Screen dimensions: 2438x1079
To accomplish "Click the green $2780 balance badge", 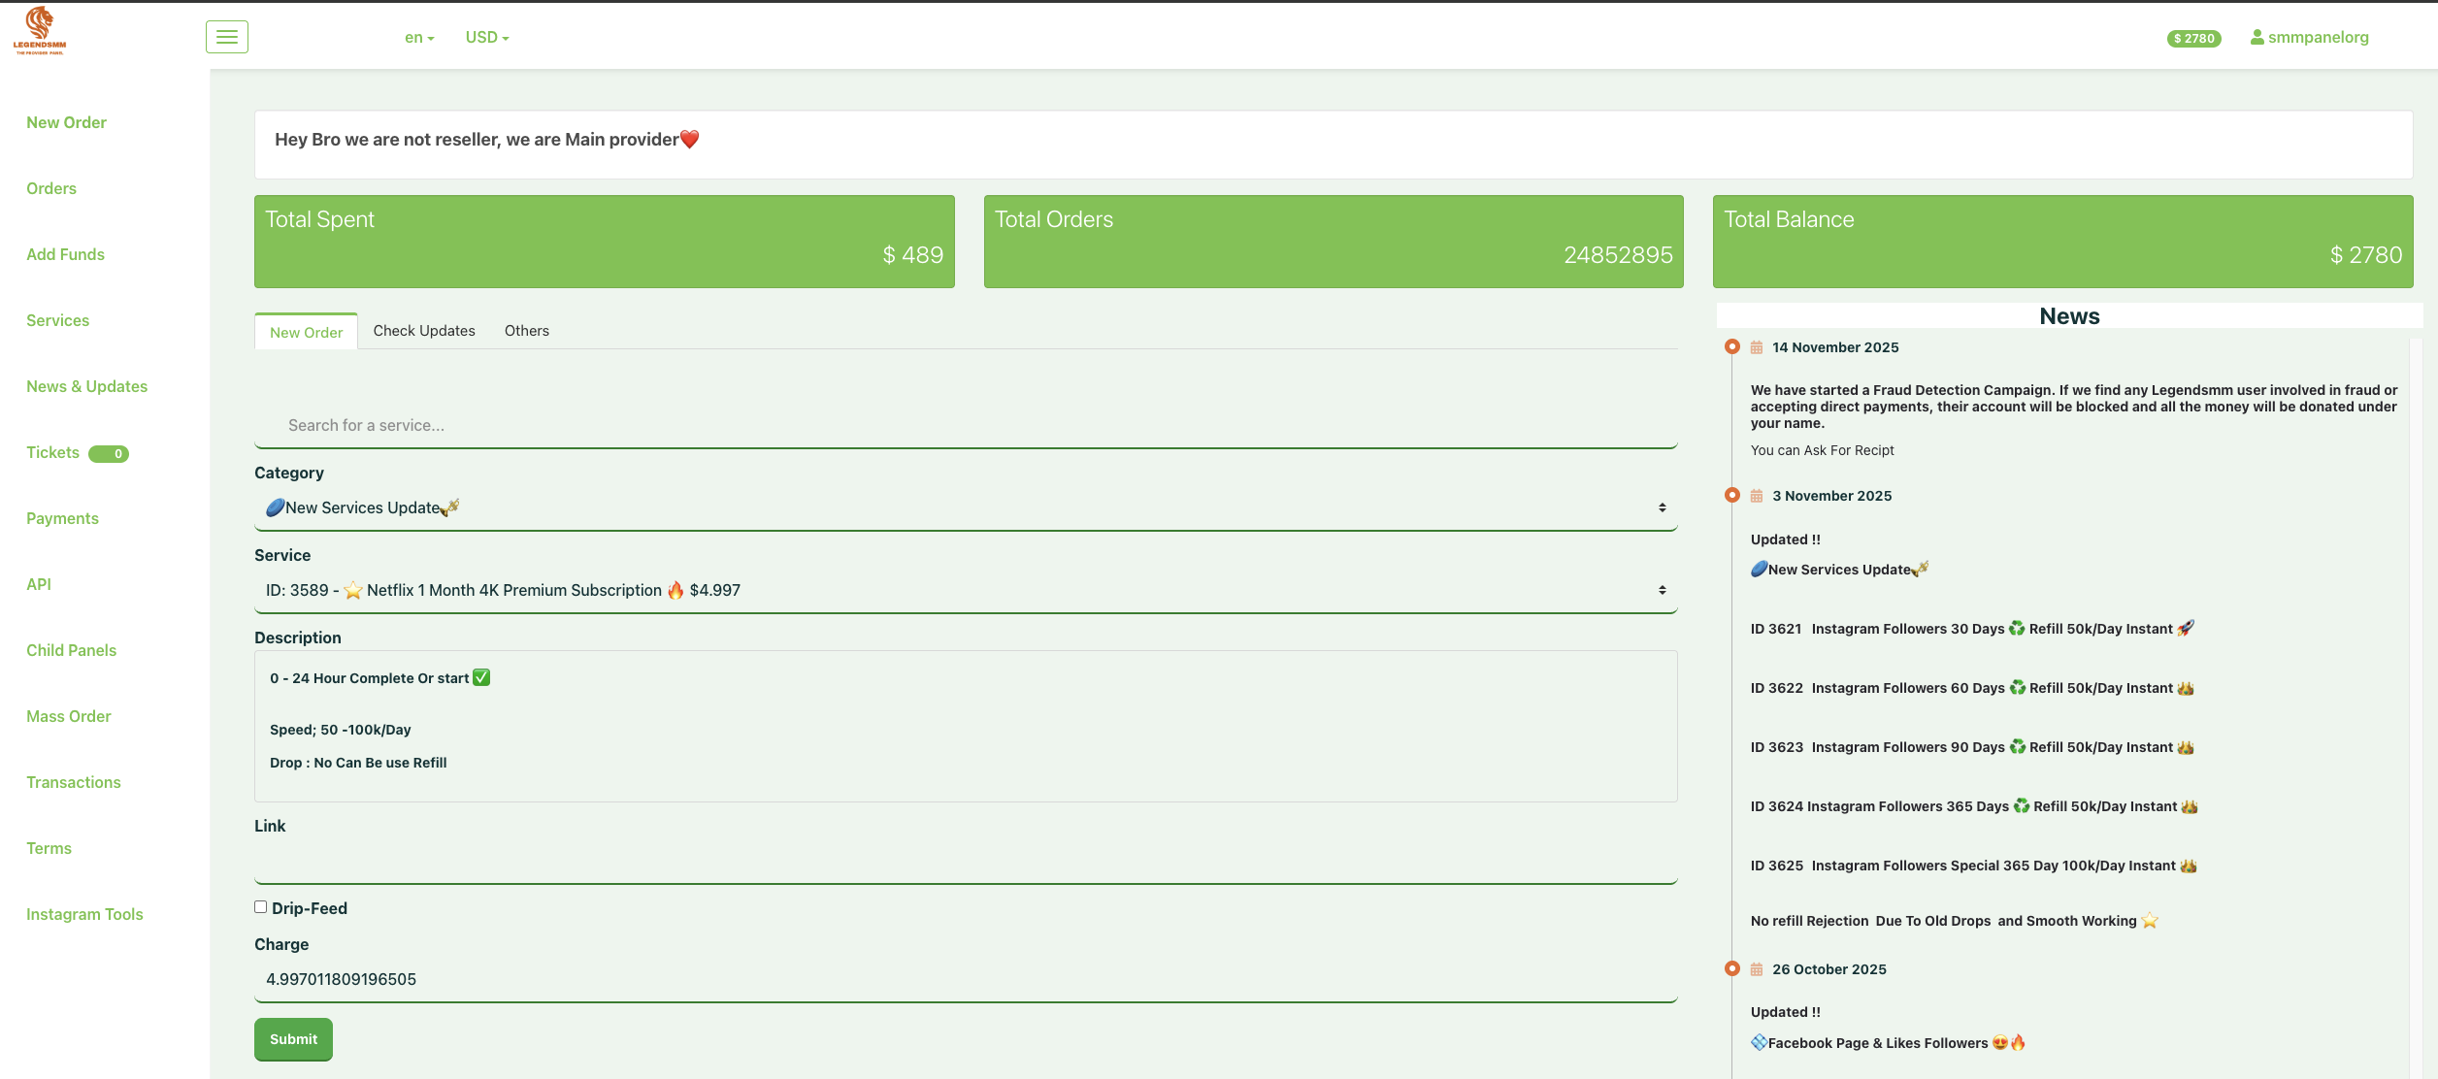I will point(2193,39).
